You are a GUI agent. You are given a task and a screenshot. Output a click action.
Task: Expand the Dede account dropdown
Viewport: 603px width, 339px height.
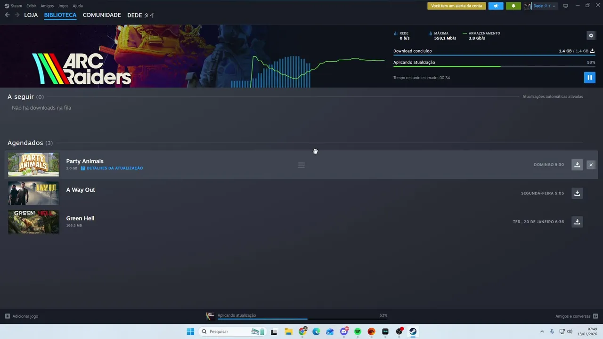tap(554, 6)
